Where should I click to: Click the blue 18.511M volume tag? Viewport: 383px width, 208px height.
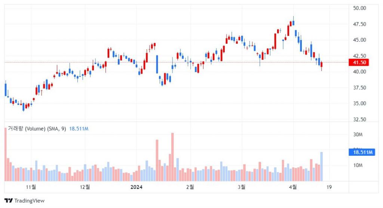click(x=362, y=152)
